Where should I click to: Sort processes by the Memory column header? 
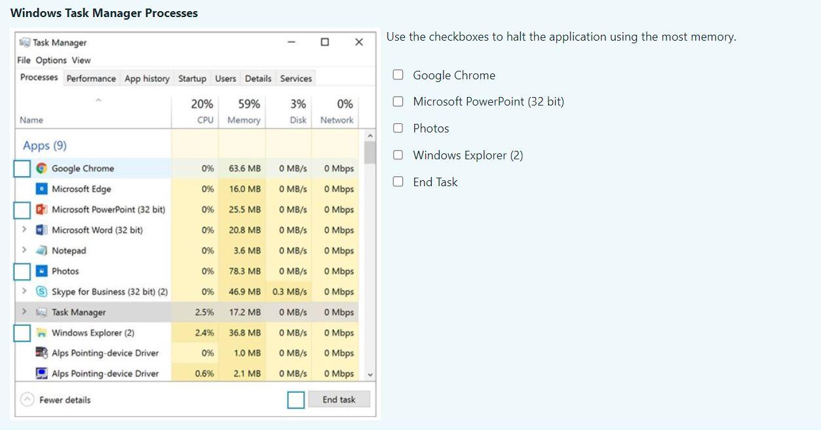(x=243, y=111)
